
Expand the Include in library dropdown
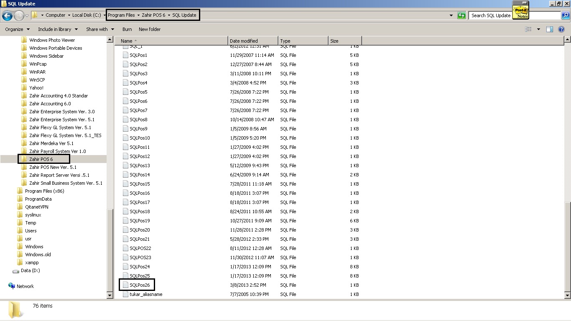click(x=58, y=29)
